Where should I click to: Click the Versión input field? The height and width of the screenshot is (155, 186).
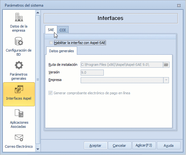point(92,72)
